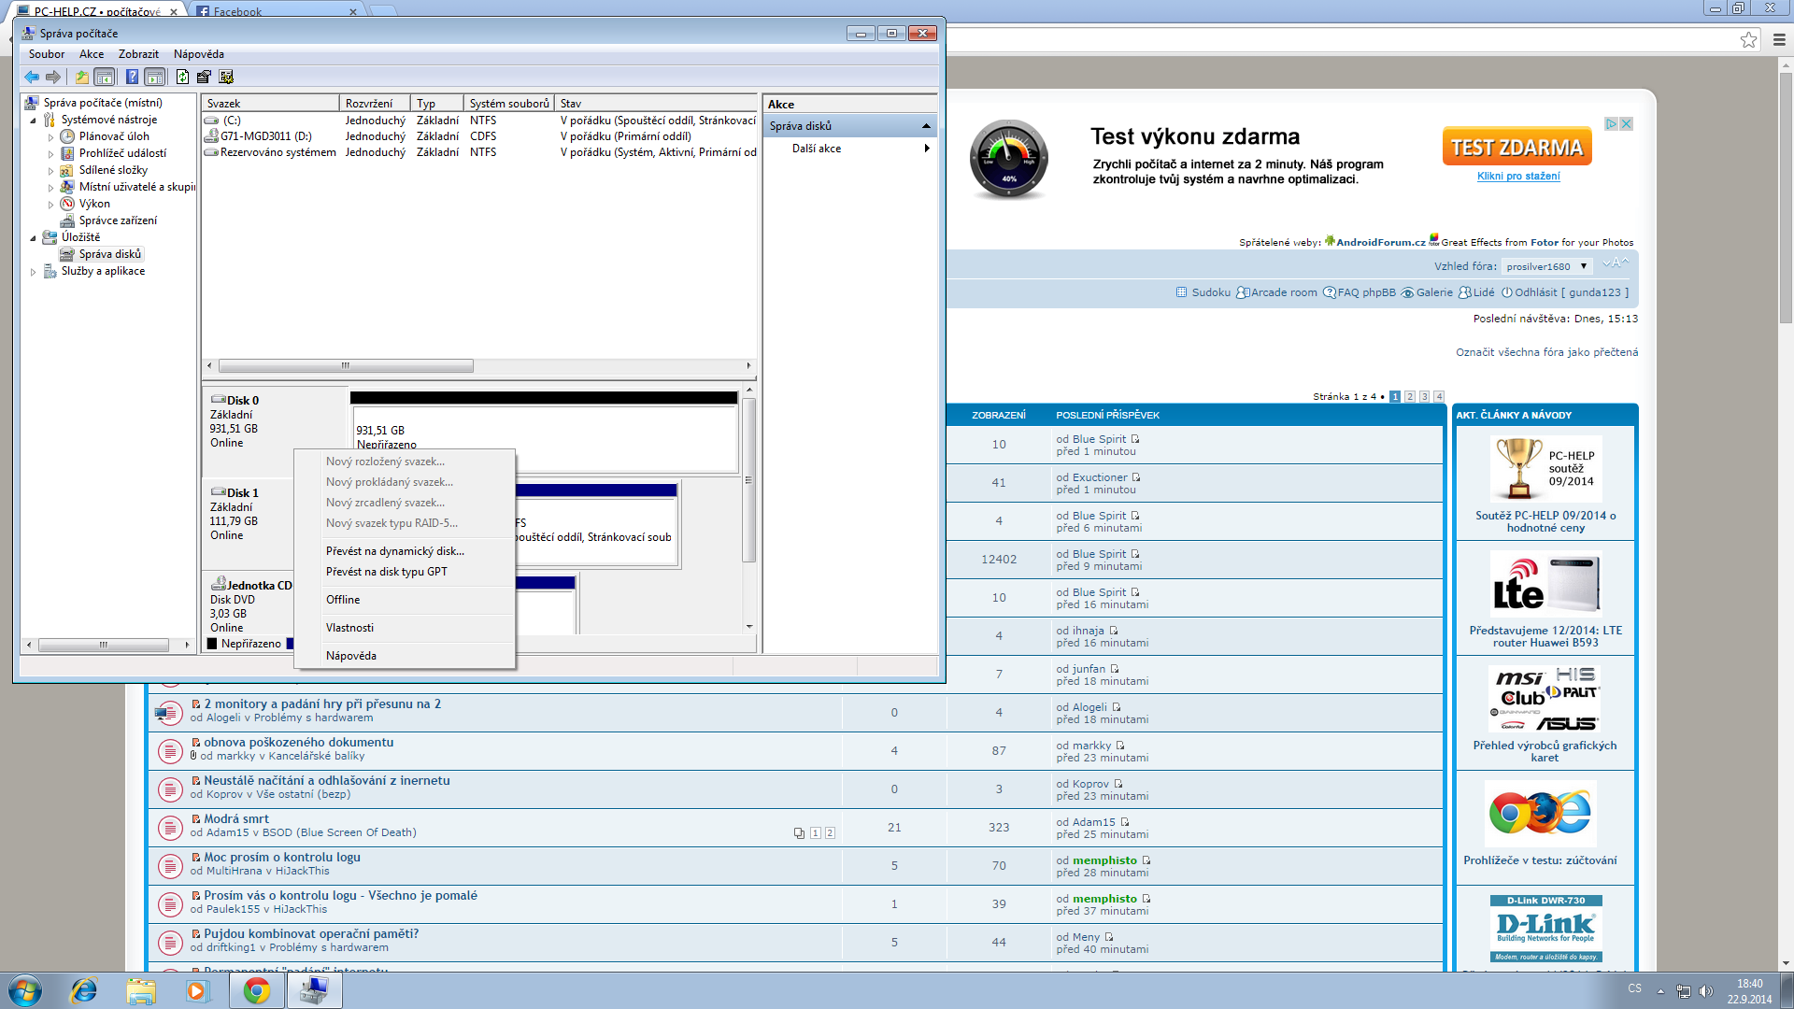
Task: Toggle the Show/Hide Console Tree toolbar button
Action: [105, 77]
